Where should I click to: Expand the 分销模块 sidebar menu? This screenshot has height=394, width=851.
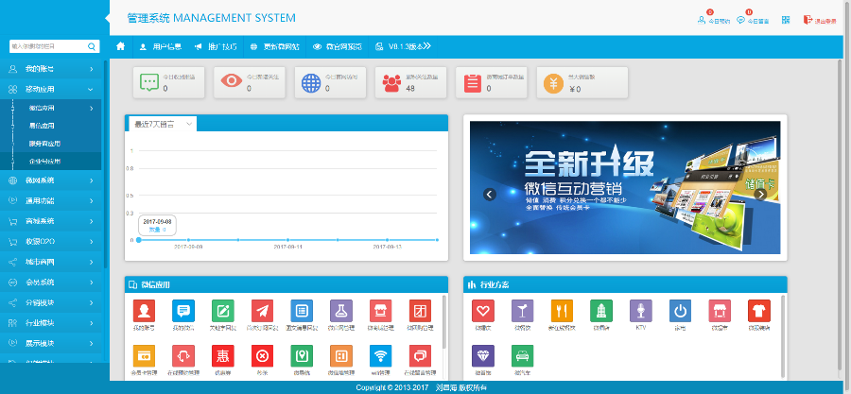pos(51,302)
